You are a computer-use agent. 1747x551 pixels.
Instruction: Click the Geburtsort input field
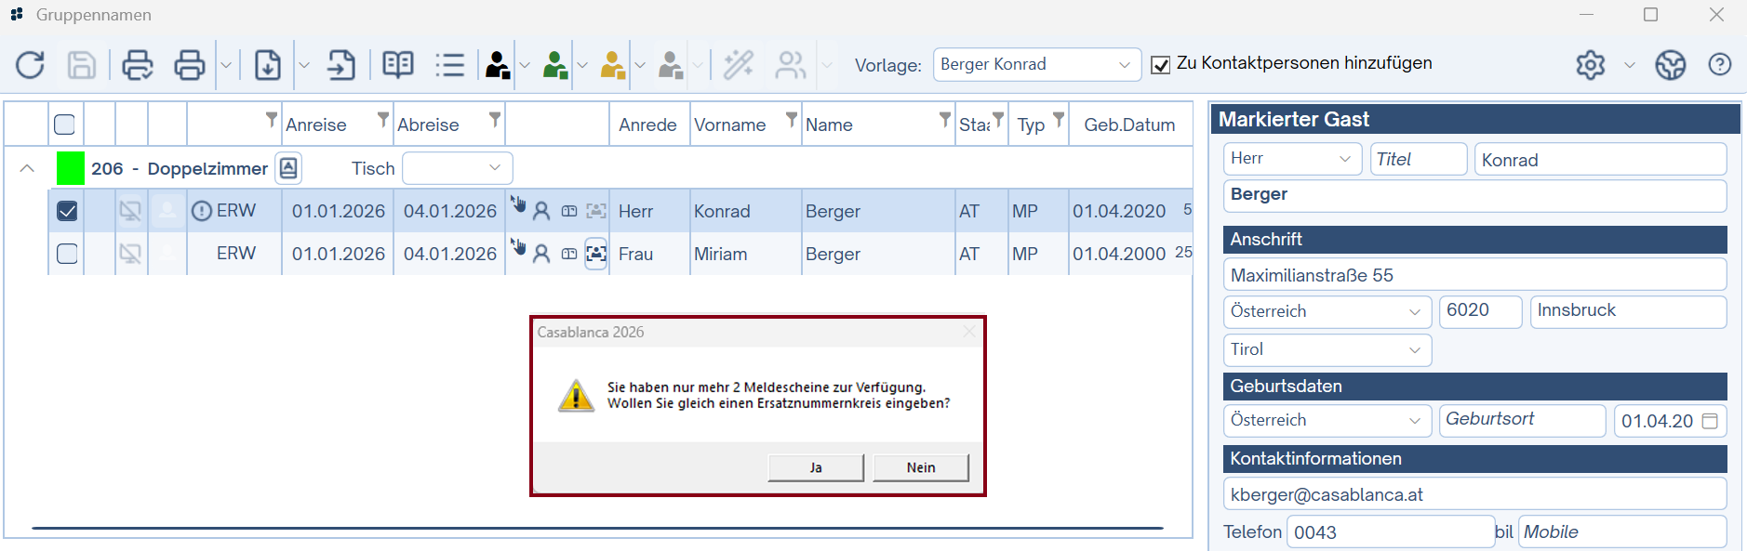tap(1522, 420)
